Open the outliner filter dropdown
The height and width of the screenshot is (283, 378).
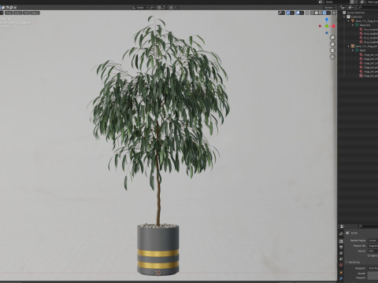point(350,7)
